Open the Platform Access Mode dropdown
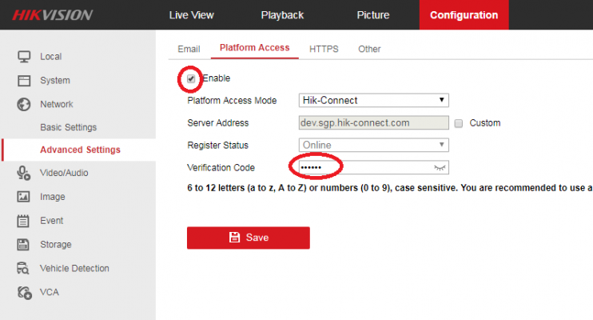This screenshot has height=320, width=593. [x=374, y=100]
